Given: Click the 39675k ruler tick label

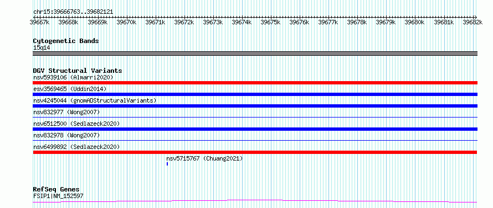Looking at the screenshot, I should click(270, 22).
